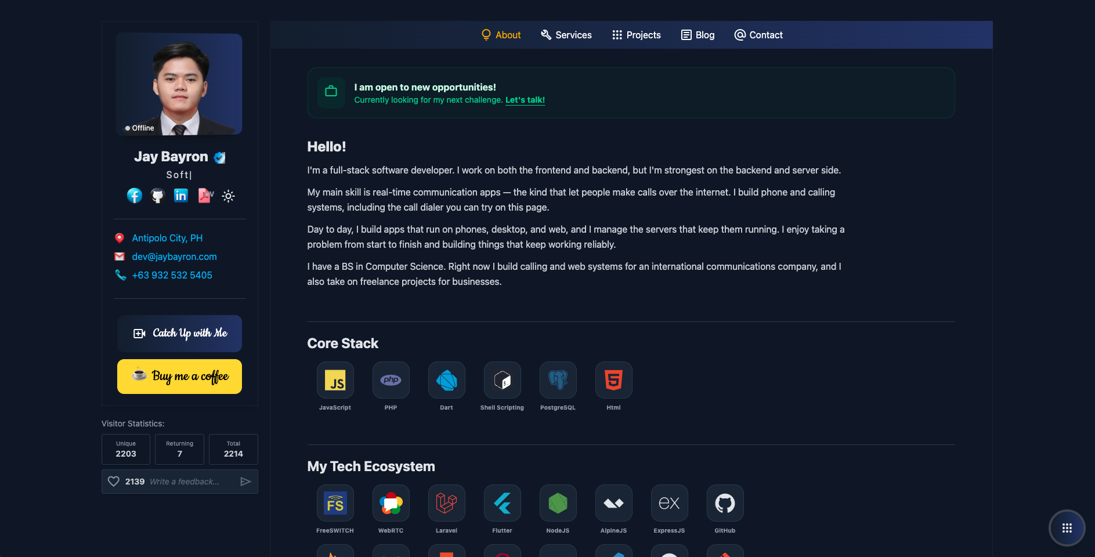Click the Unique visitors stat box
1095x557 pixels.
[126, 449]
